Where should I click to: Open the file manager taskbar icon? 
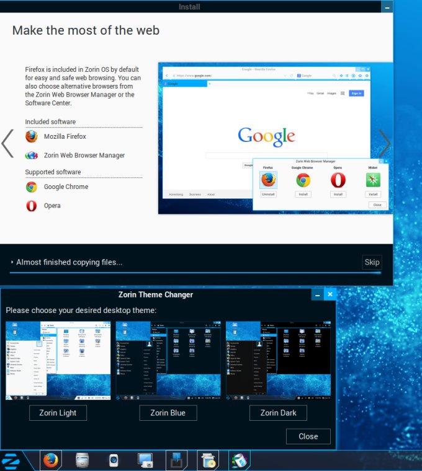coord(82,460)
